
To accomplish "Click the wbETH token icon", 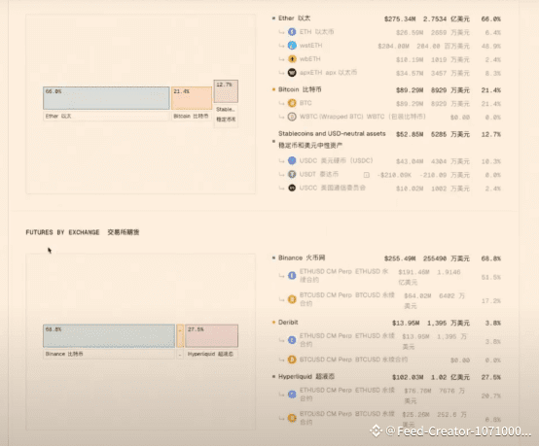I will click(292, 59).
